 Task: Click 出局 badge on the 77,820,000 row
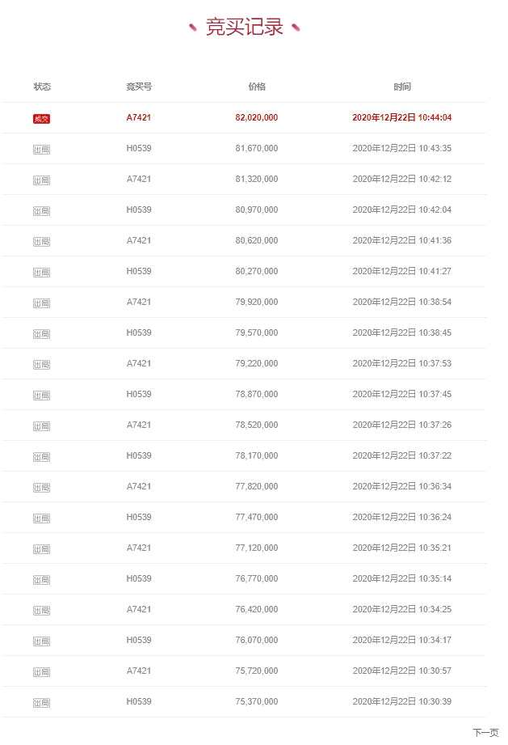point(41,488)
